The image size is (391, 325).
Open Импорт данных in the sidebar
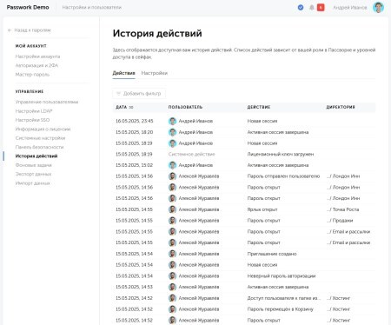click(33, 183)
